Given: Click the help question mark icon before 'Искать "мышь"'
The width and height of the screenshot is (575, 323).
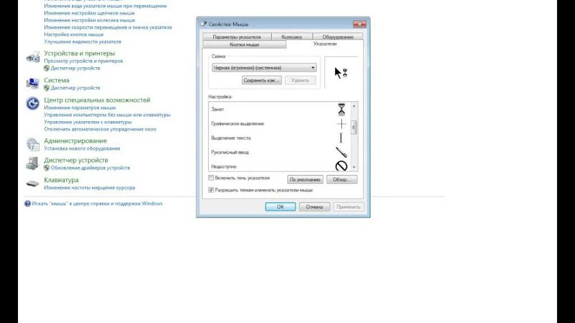Looking at the screenshot, I should tap(28, 204).
